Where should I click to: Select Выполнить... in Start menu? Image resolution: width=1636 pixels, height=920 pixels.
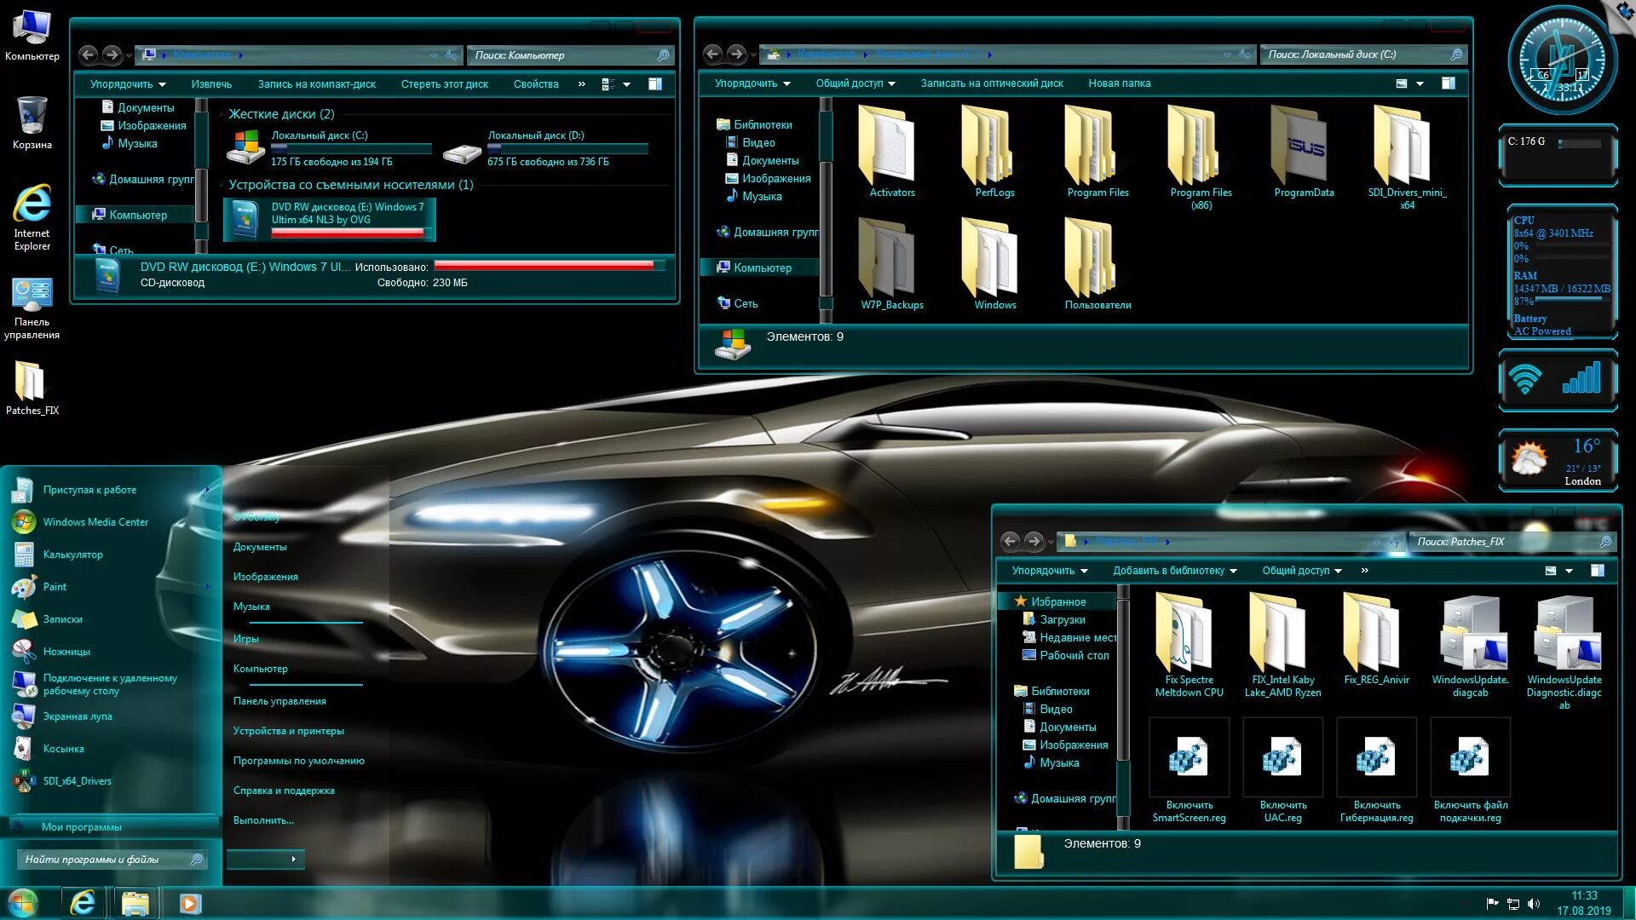coord(263,820)
